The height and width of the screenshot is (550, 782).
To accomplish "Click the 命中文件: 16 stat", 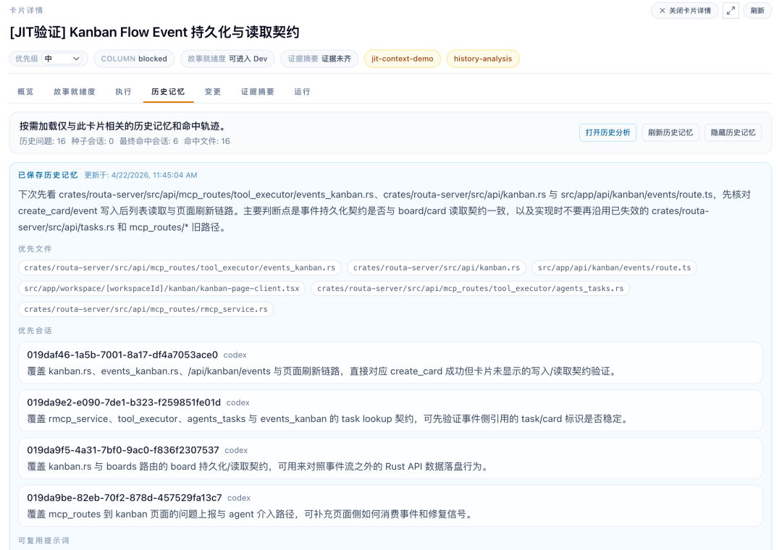I will (x=207, y=141).
